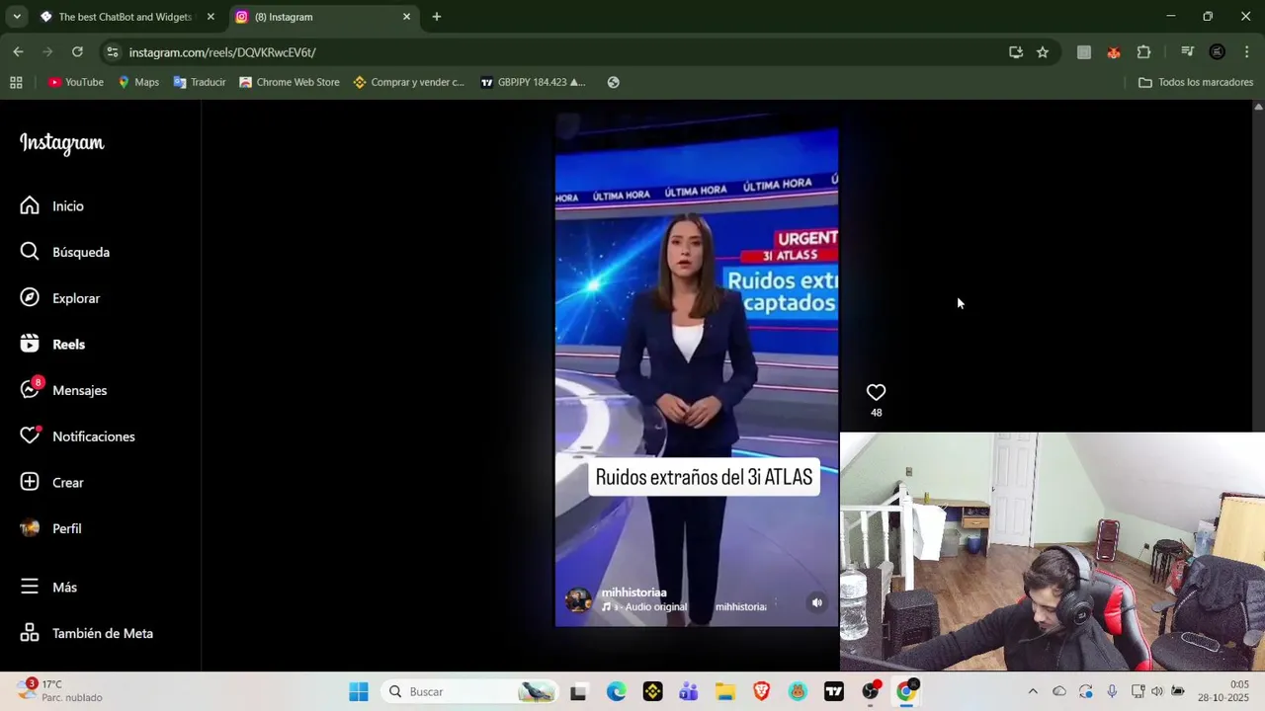The width and height of the screenshot is (1265, 711).
Task: Launch Microsoft Edge from taskbar
Action: pyautogui.click(x=616, y=691)
